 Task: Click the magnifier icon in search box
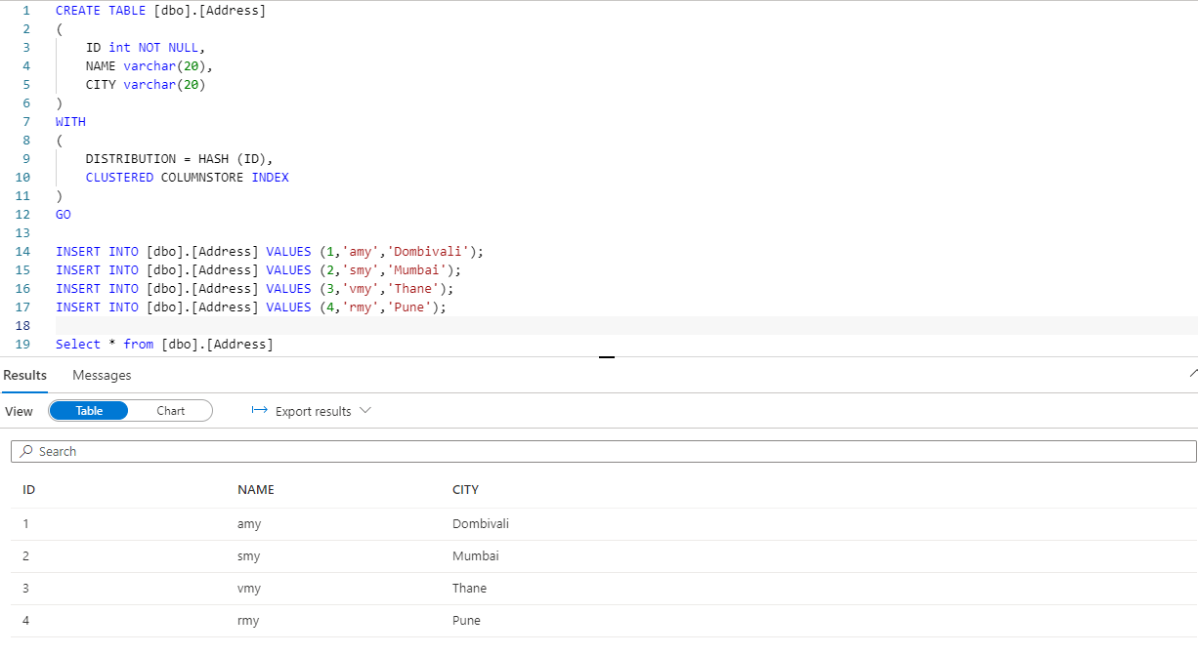[26, 451]
